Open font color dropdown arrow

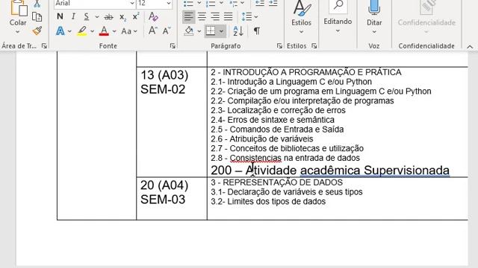tap(114, 31)
